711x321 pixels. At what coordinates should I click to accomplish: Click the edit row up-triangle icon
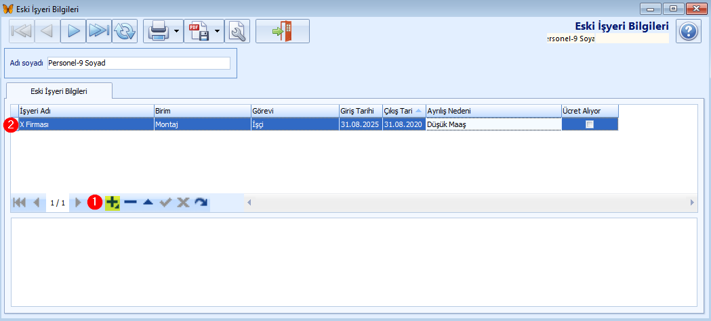[148, 202]
